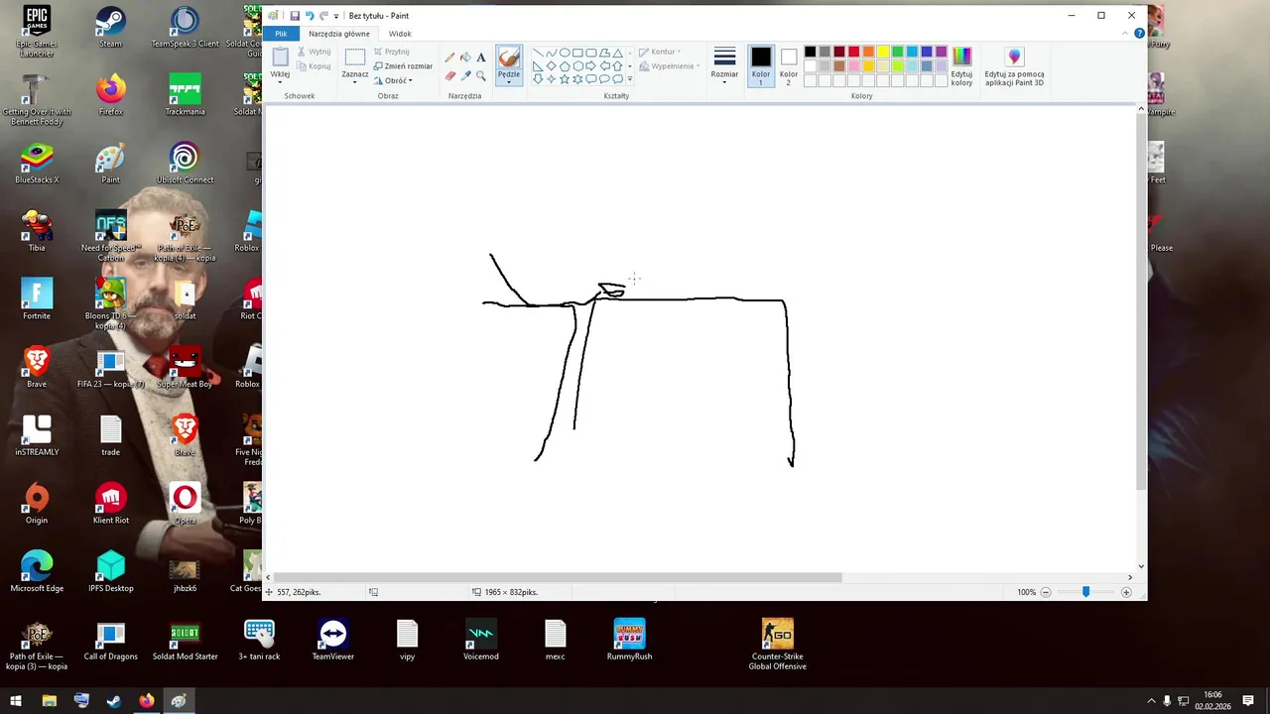Viewport: 1270px width, 714px height.
Task: Click the Windows Start button
Action: [16, 701]
